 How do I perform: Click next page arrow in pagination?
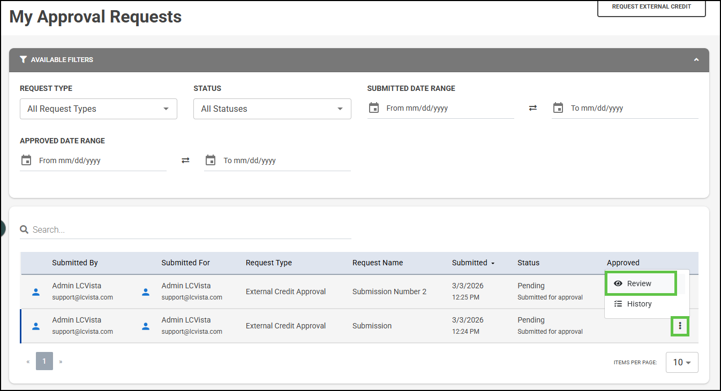coord(61,362)
